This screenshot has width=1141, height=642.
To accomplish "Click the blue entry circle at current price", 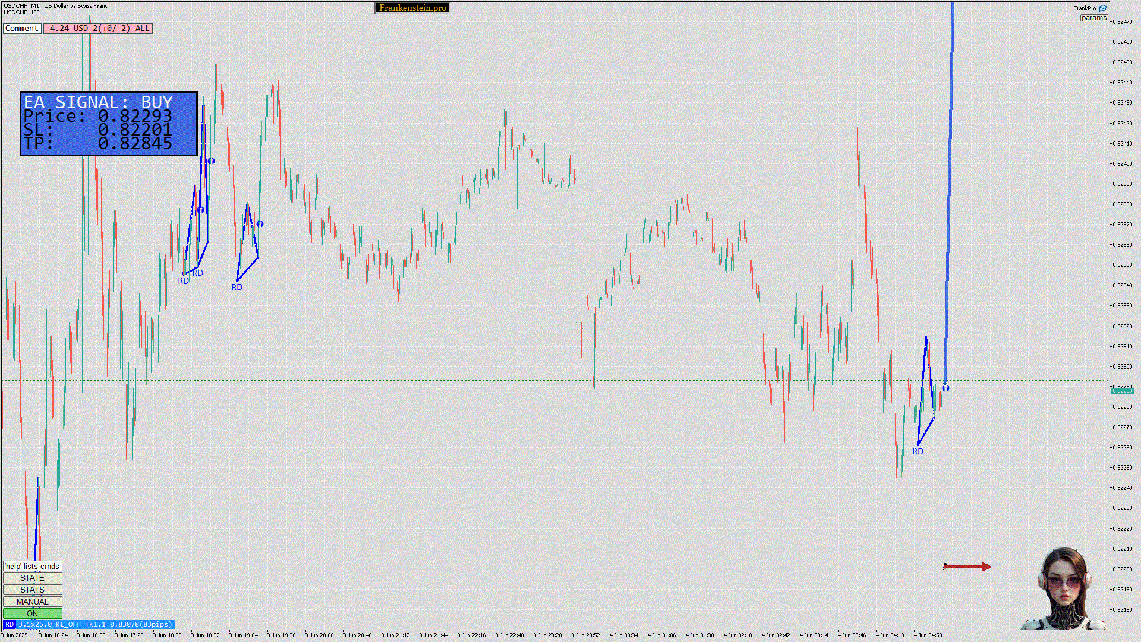I will 945,388.
